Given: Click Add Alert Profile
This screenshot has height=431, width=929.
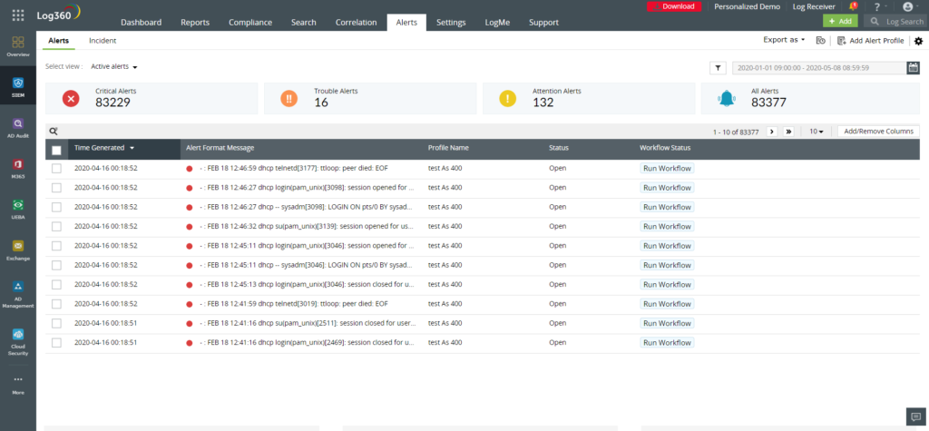Looking at the screenshot, I should point(876,41).
